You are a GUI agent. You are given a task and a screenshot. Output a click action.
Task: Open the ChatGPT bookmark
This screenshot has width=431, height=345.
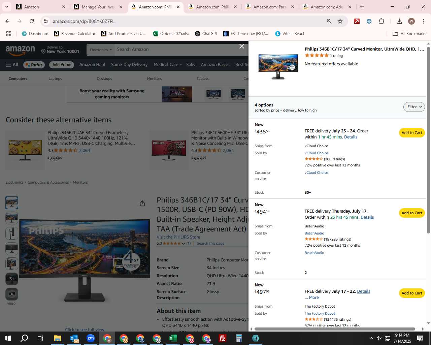[206, 34]
